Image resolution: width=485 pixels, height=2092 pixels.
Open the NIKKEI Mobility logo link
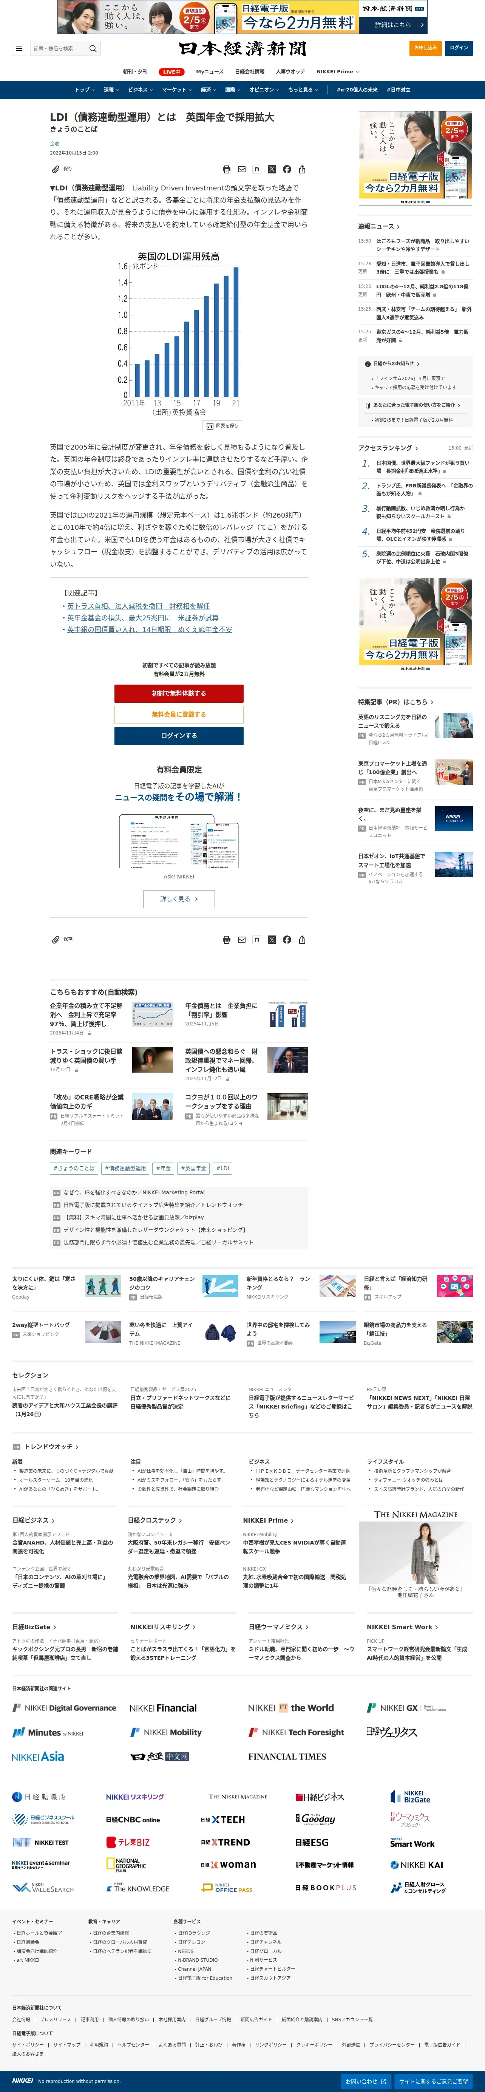click(166, 1732)
